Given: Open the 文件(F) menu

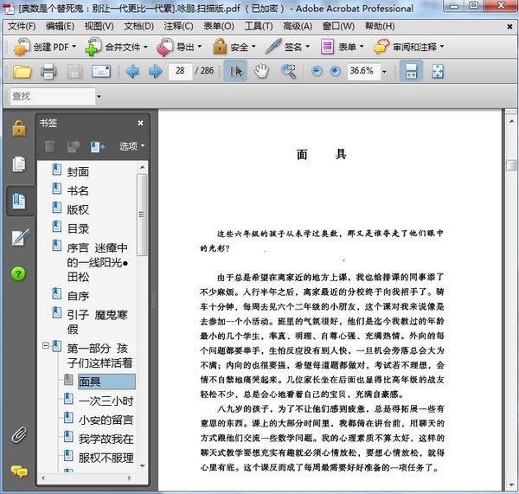Looking at the screenshot, I should pyautogui.click(x=22, y=26).
